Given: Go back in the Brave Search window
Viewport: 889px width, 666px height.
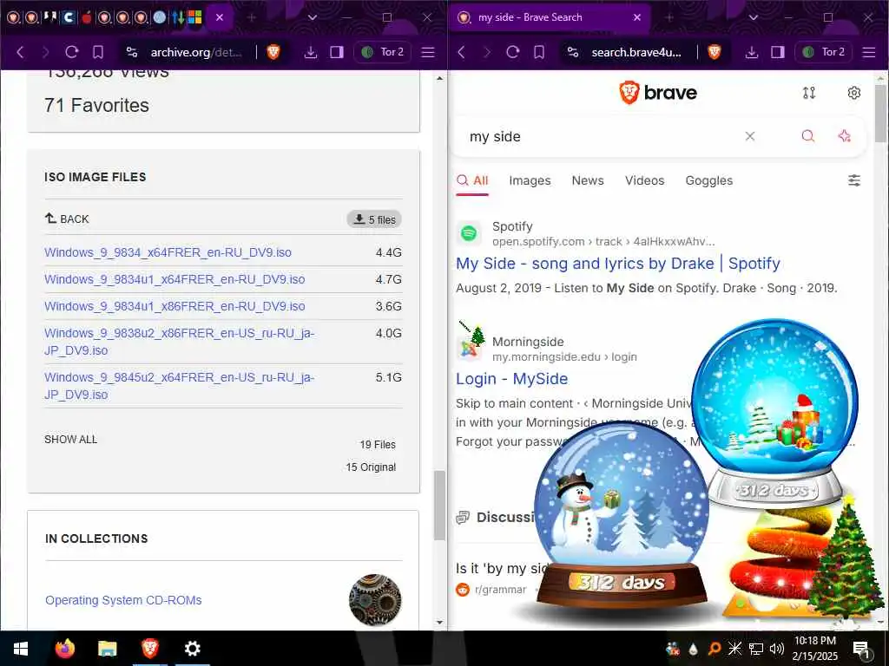Looking at the screenshot, I should pyautogui.click(x=462, y=52).
